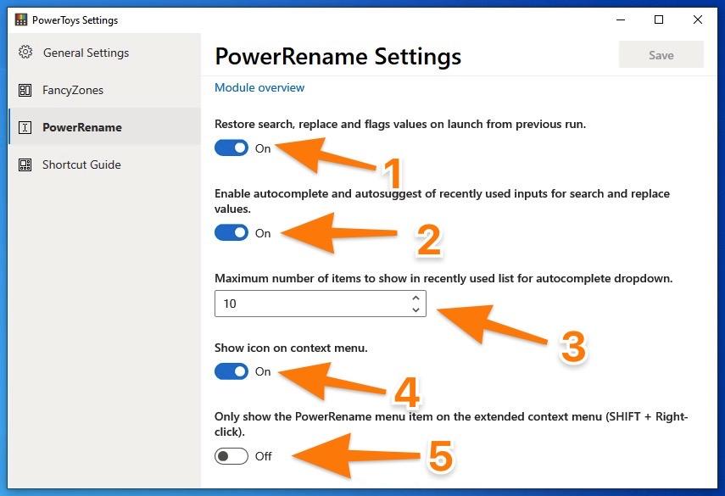Viewport: 725px width, 496px height.
Task: Click the 'Show icon on context menu.' label
Action: pyautogui.click(x=291, y=348)
